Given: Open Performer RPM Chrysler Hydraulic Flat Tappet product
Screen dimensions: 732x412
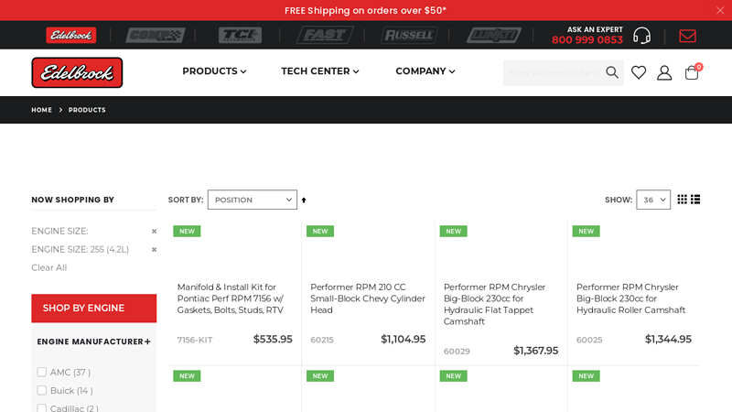Looking at the screenshot, I should [x=495, y=304].
